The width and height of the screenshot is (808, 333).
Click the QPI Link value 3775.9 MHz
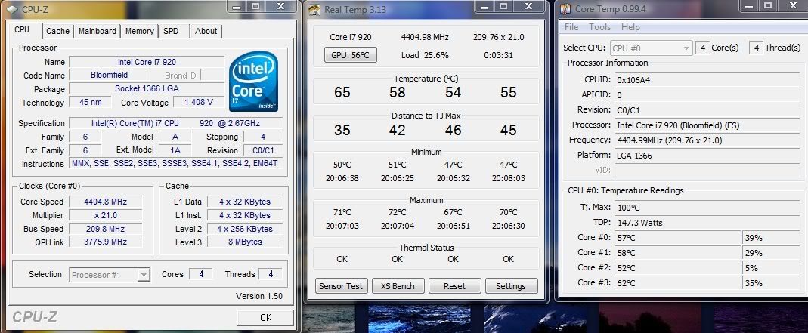(106, 242)
